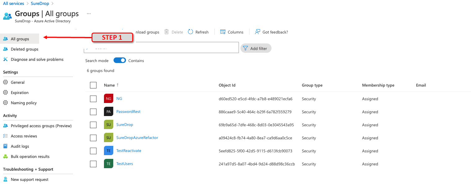Image resolution: width=471 pixels, height=193 pixels.
Task: Check the SureDropAzureRefactor group checkbox
Action: [x=93, y=138]
